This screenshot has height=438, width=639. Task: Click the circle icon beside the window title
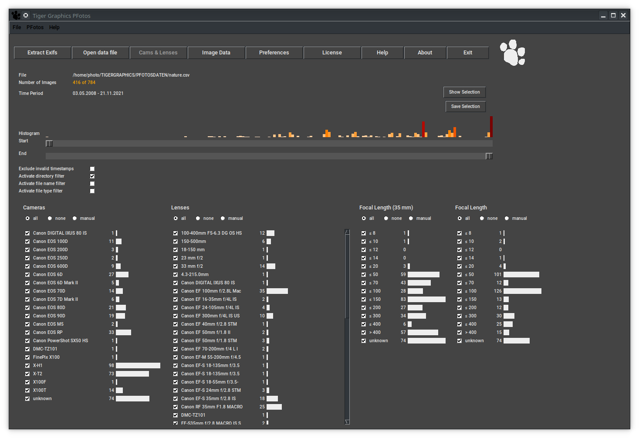pos(26,15)
